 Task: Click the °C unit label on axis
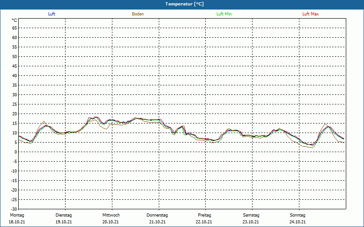15,20
